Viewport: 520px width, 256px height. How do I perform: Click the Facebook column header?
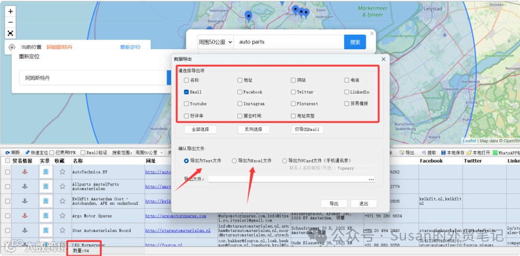click(431, 161)
